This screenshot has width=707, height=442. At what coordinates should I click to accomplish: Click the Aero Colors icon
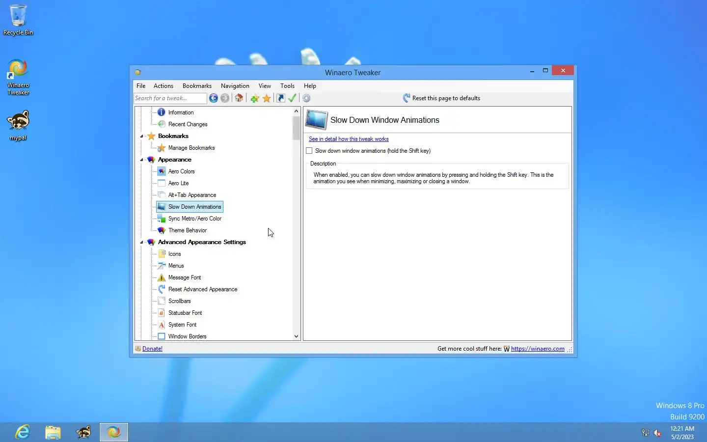[162, 171]
